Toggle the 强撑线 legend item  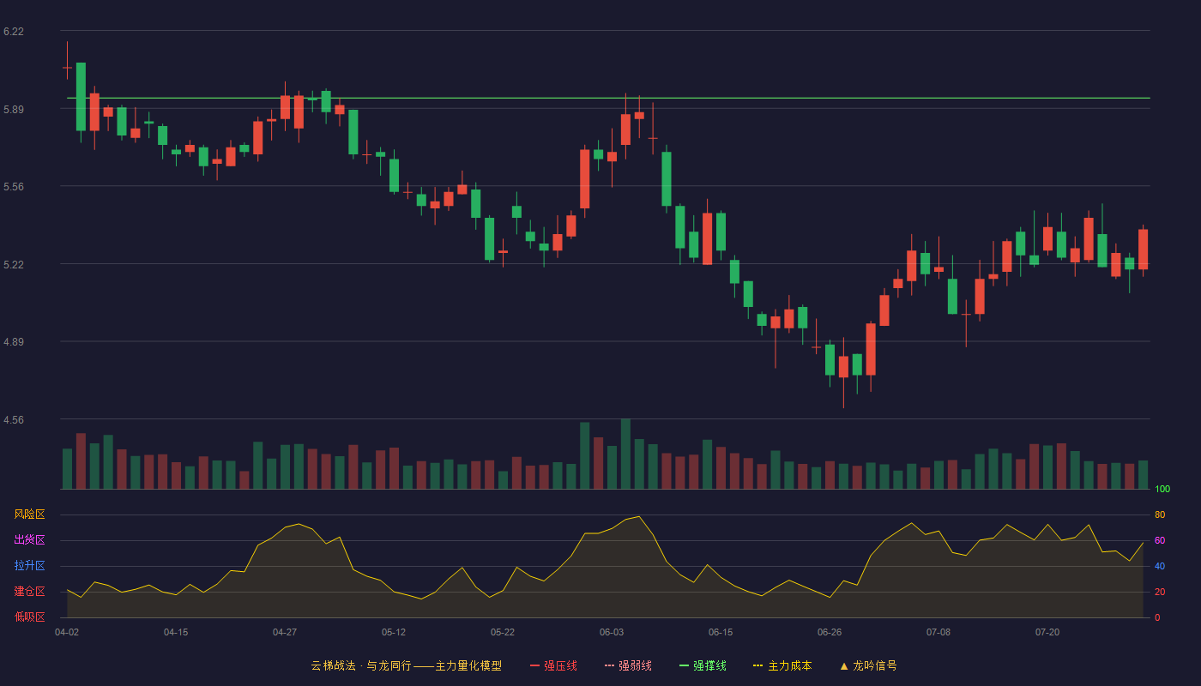tap(703, 665)
